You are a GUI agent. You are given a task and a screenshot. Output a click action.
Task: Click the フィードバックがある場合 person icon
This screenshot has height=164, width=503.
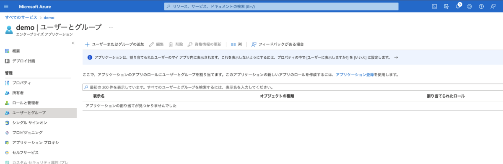click(254, 44)
